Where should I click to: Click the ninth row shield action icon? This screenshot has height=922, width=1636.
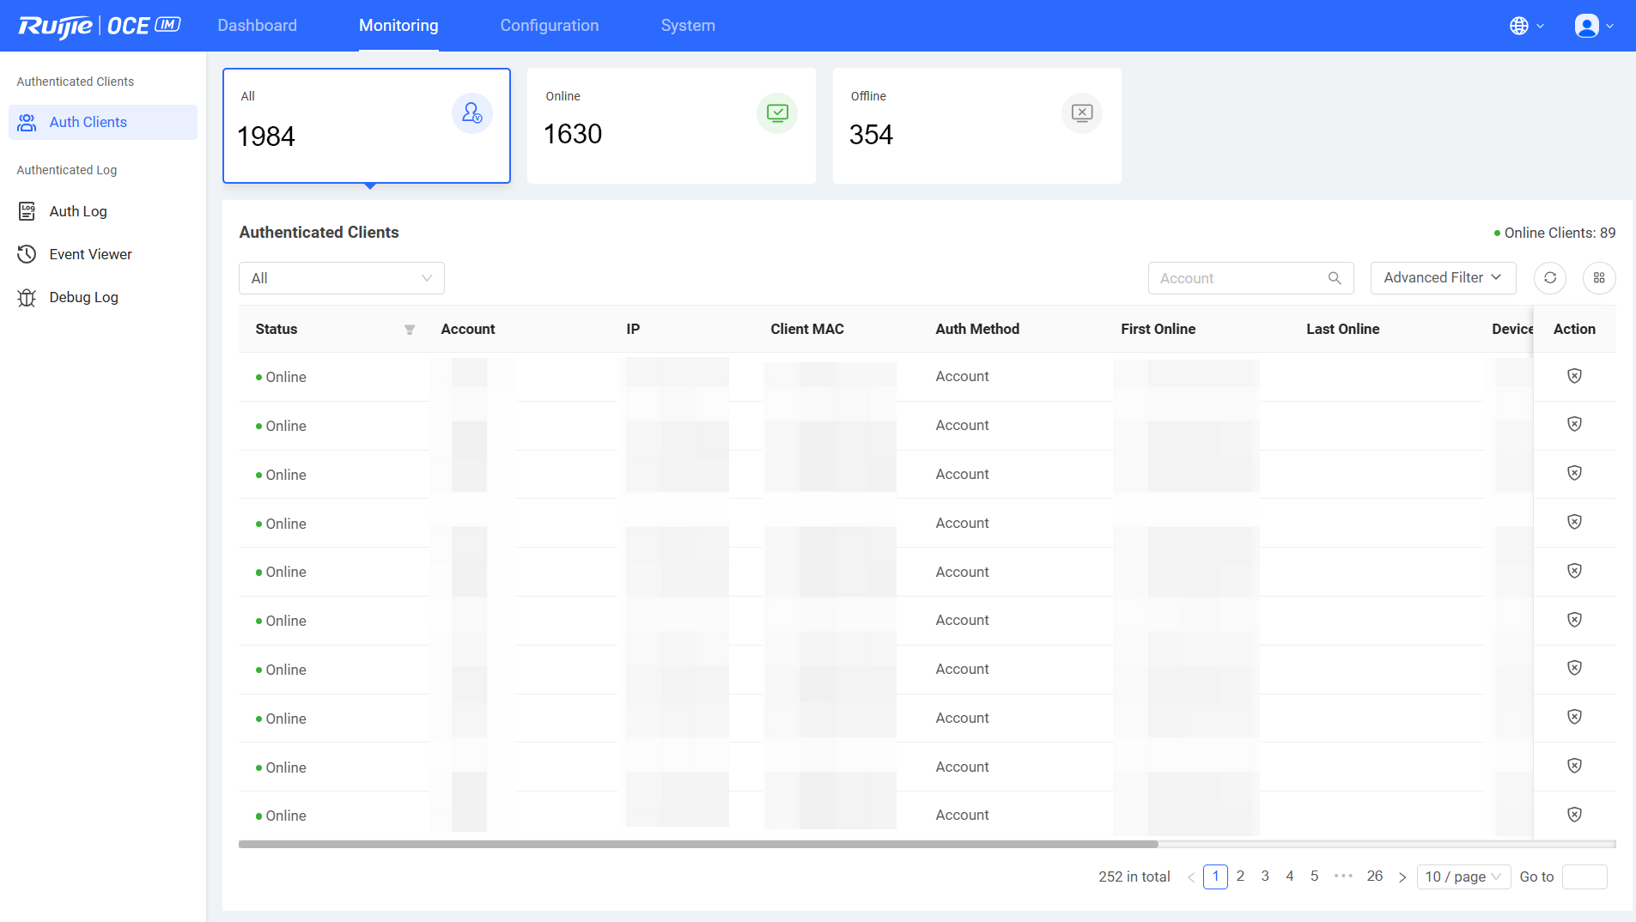point(1574,766)
